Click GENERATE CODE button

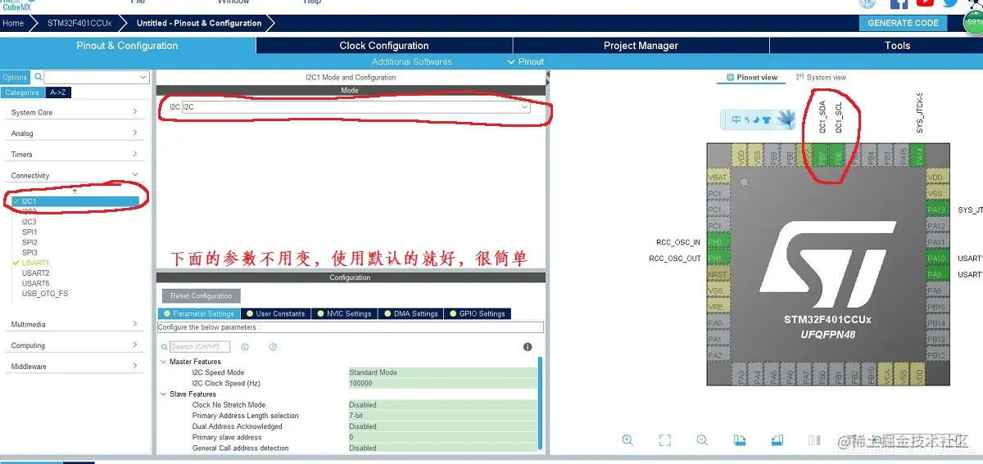(903, 23)
